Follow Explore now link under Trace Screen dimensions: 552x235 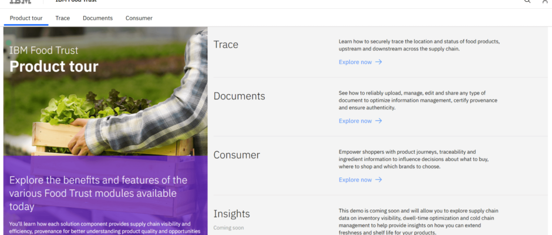click(355, 62)
